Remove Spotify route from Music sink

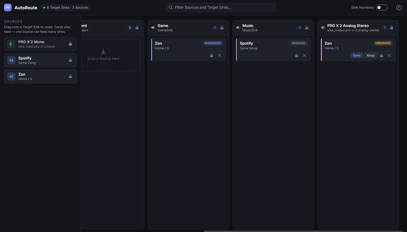304,55
